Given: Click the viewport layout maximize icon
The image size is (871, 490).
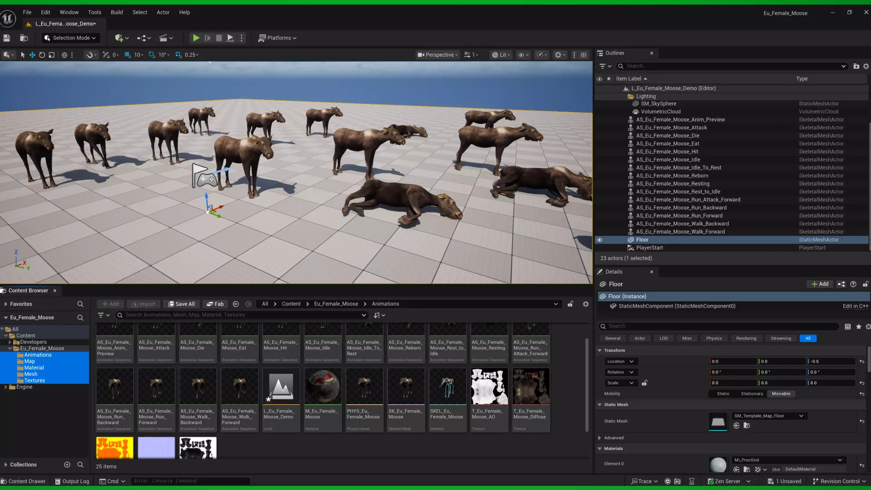Looking at the screenshot, I should (x=584, y=55).
